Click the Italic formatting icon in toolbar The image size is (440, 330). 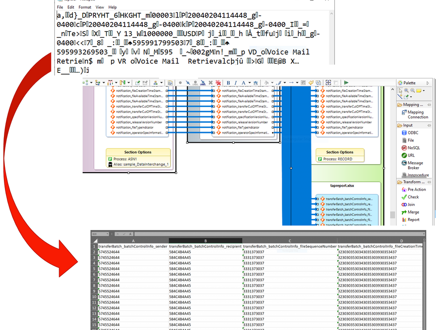(235, 83)
